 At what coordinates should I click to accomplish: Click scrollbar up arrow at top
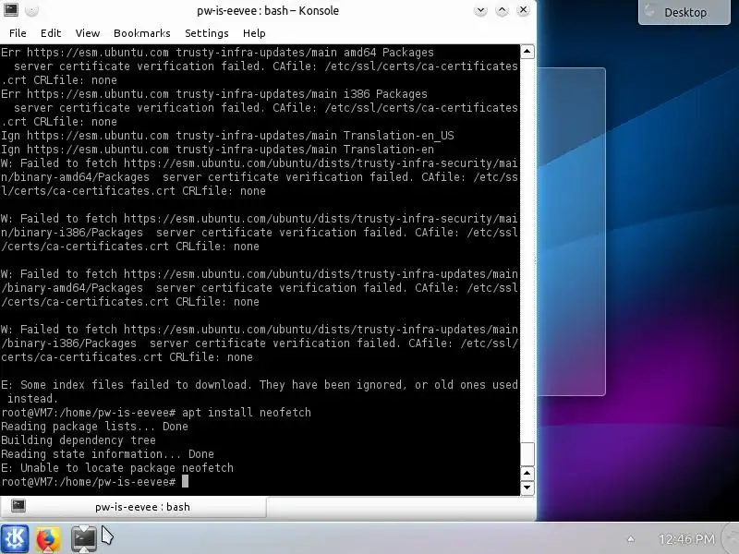[x=527, y=52]
